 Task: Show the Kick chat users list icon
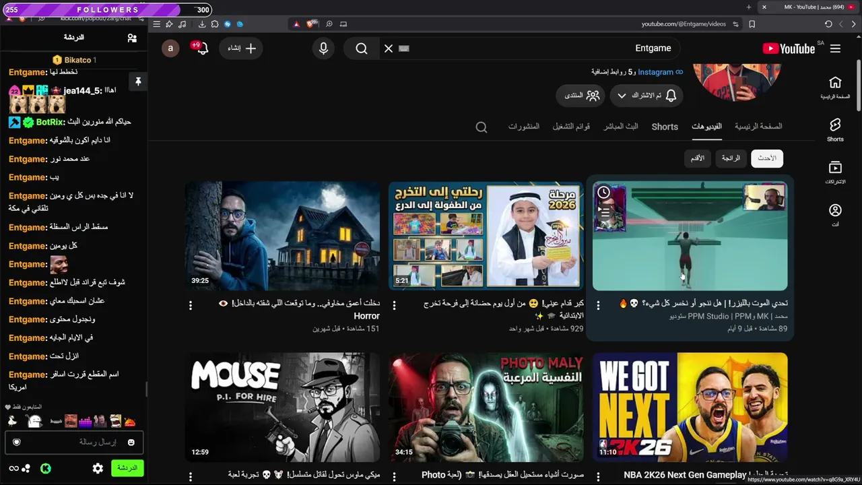point(132,38)
